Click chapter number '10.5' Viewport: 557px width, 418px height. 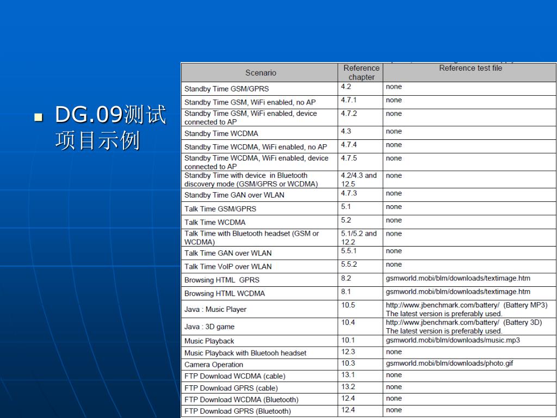tap(348, 305)
